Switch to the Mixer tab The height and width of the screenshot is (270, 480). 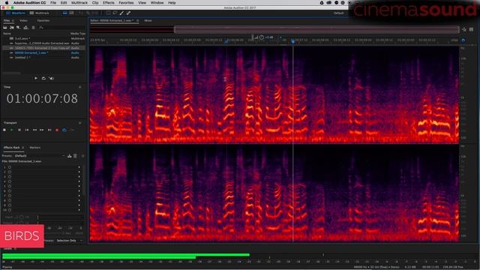pyautogui.click(x=148, y=20)
